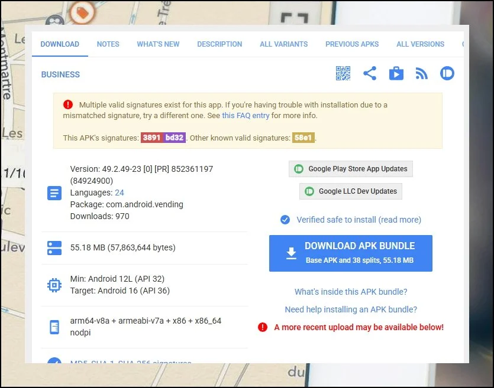Select the All Variants tab
The width and height of the screenshot is (494, 388).
(283, 44)
